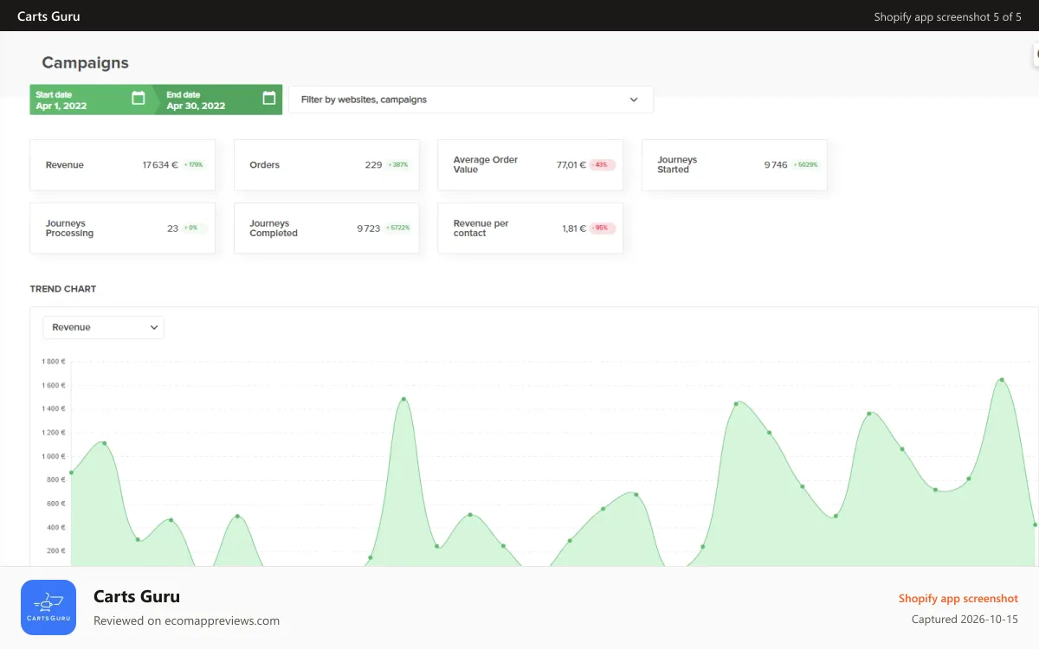Viewport: 1039px width, 649px height.
Task: Select the End date Apr 30, 2022 field
Action: (x=220, y=100)
